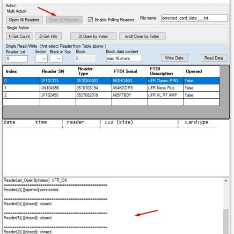Select the reader SN cell UF102450
Screen dimensions: 234x234
(57, 95)
